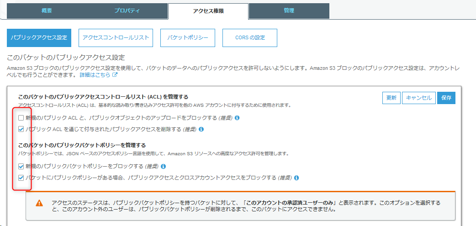Follow the 詳細はこちら link
Viewport: 476px width, 226px height.
point(95,74)
